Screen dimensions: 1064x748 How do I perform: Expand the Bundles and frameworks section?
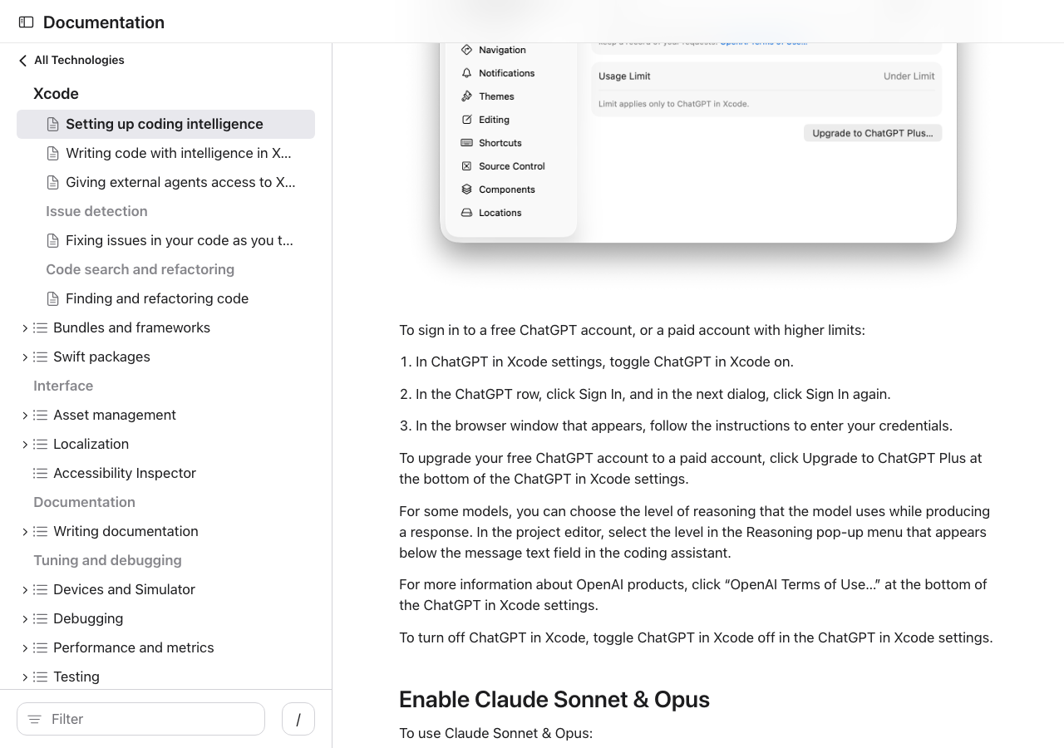click(25, 328)
